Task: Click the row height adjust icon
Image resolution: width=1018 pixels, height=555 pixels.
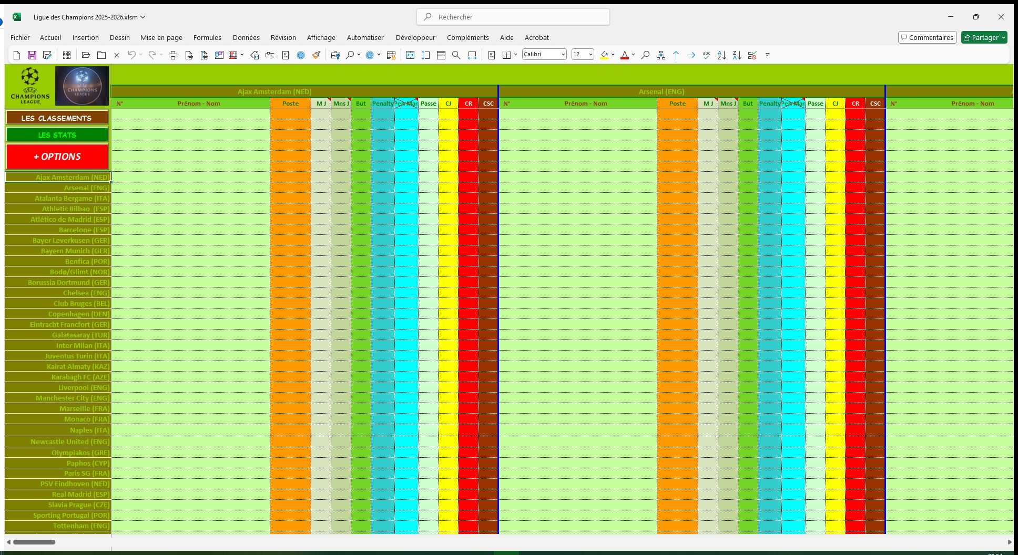Action: [426, 55]
